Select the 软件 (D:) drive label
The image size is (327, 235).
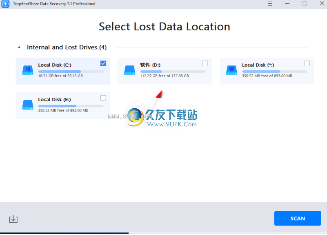point(150,65)
